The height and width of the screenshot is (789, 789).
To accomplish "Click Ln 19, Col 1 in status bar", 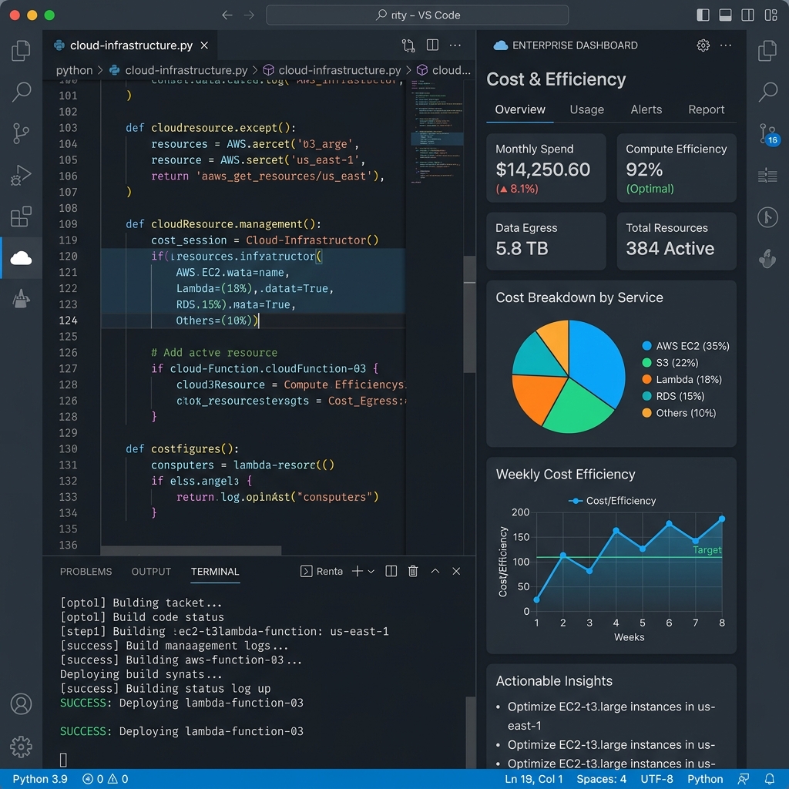I will (533, 779).
